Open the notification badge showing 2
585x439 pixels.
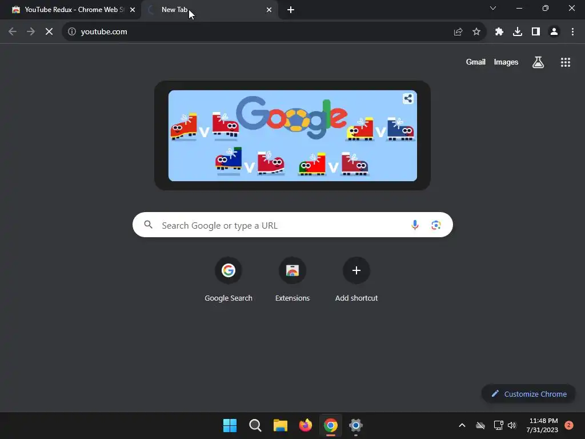coord(568,425)
